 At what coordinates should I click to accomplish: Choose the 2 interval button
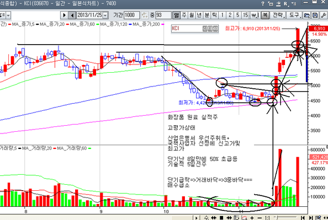[x=230, y=16]
